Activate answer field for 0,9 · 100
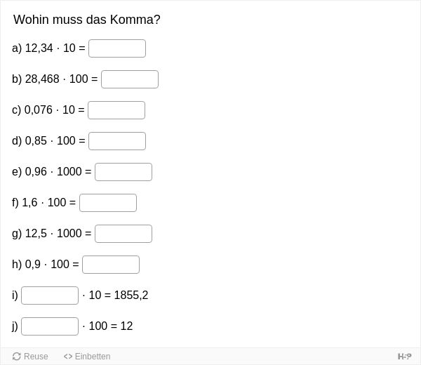Viewport: 421px width, 365px height. coord(111,265)
